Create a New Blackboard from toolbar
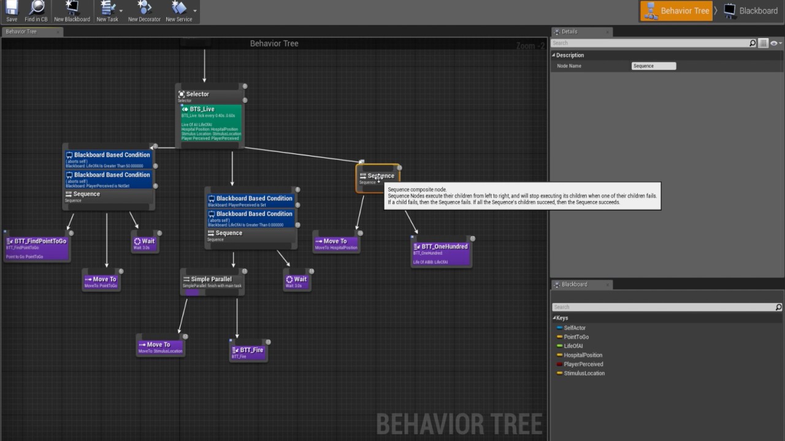 pyautogui.click(x=72, y=12)
